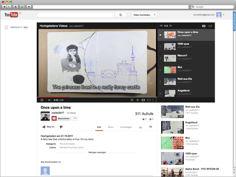Open the video statistics chart icon

pos(140,127)
